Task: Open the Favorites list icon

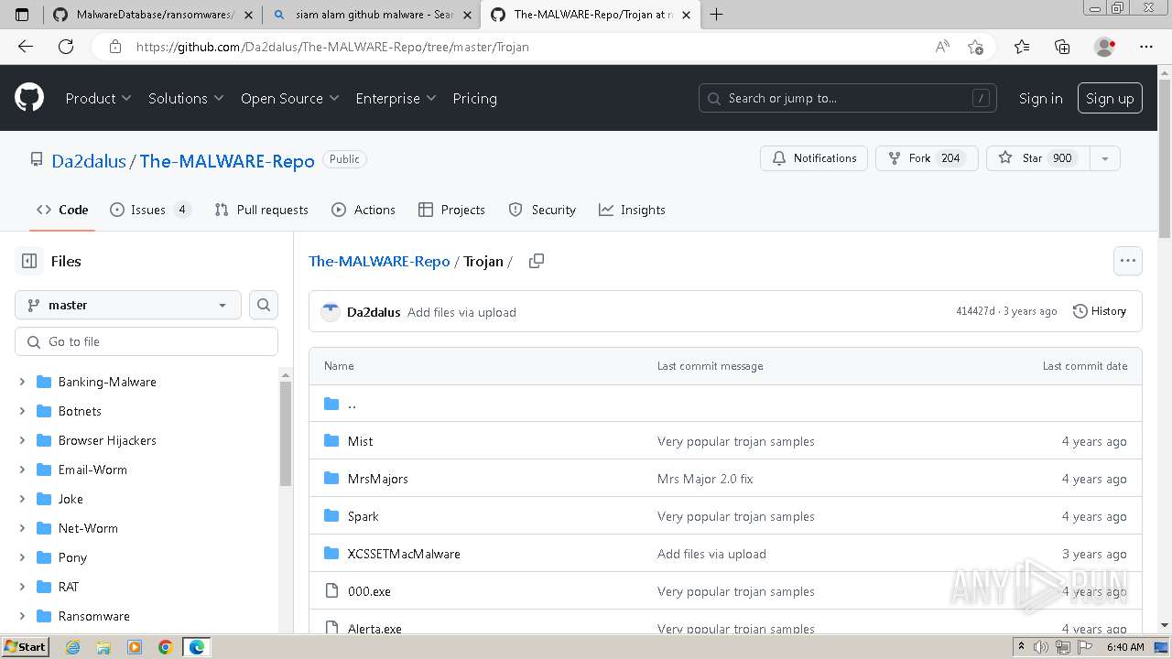Action: [1022, 47]
